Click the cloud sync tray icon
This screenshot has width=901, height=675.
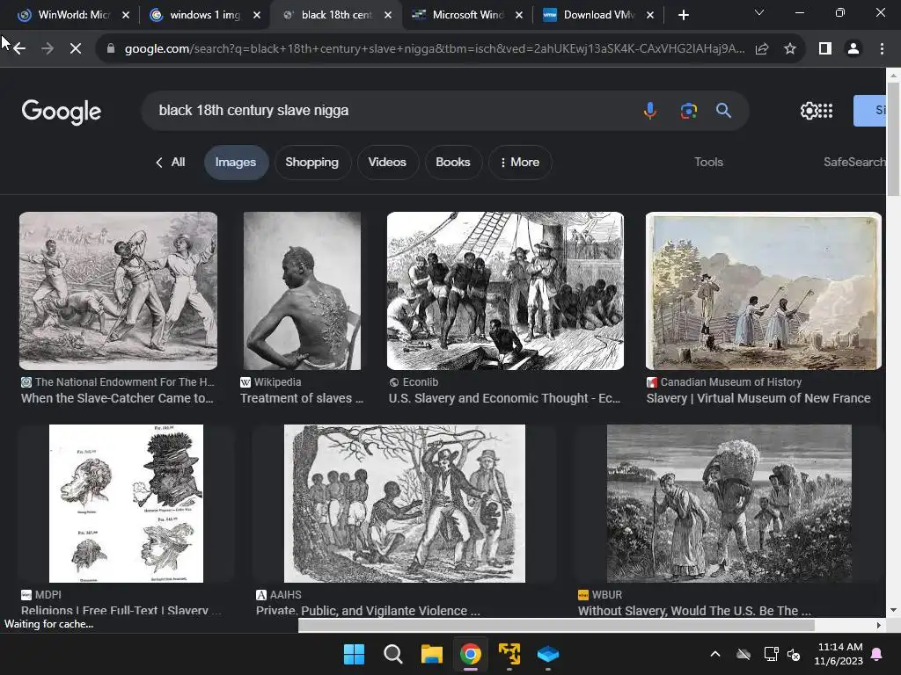pos(744,654)
